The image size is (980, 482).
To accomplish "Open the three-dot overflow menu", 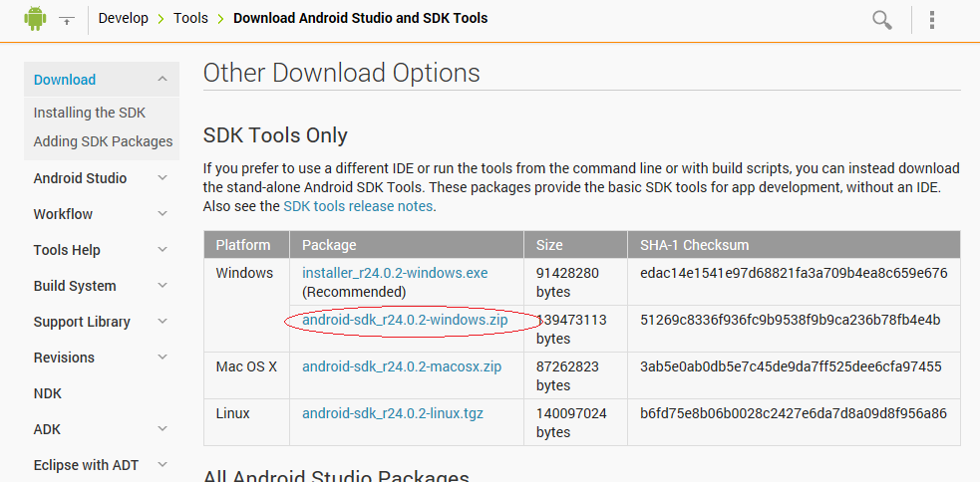I will point(932,20).
